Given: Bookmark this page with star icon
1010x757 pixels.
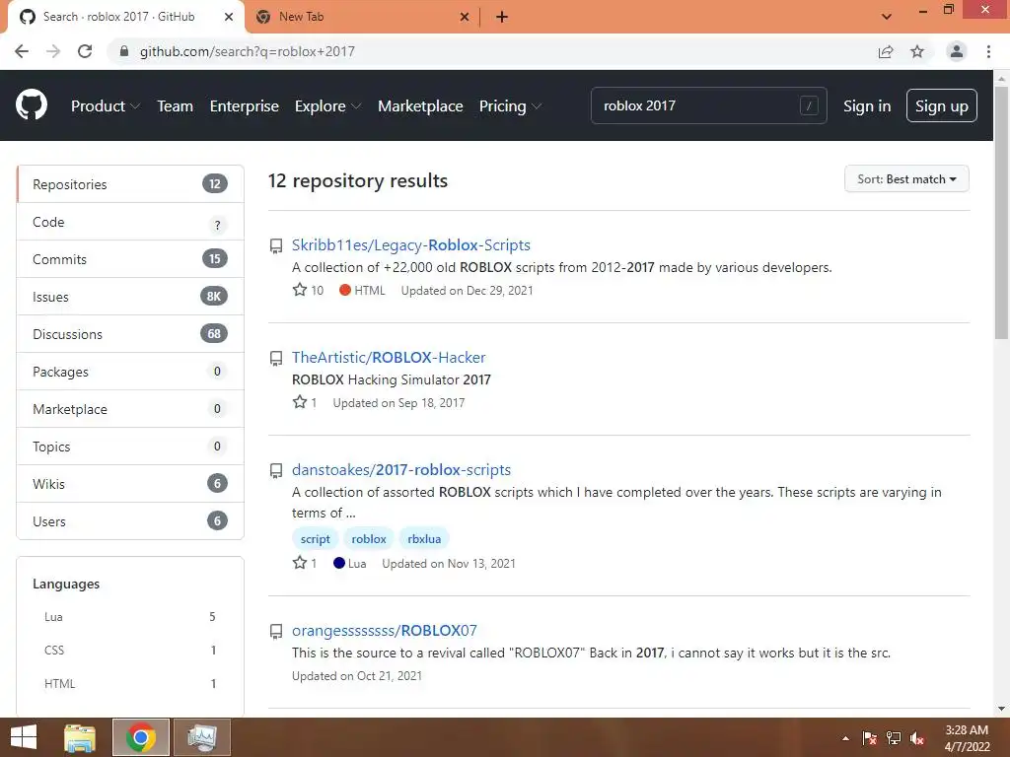Looking at the screenshot, I should coord(917,51).
